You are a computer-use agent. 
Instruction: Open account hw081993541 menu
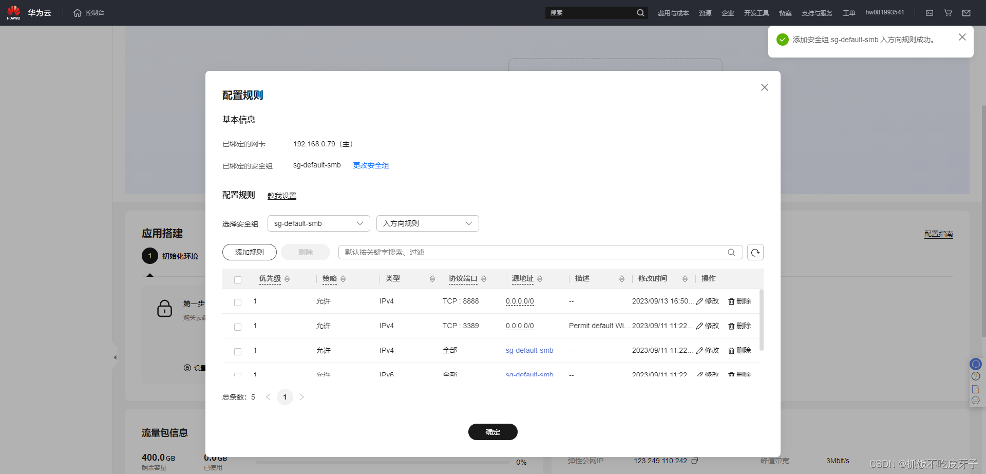[885, 12]
